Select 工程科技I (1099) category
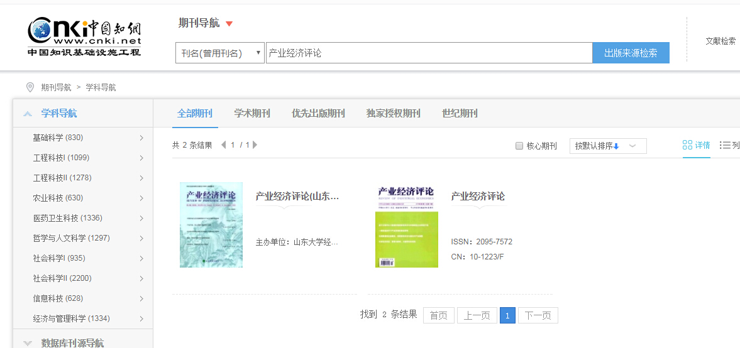 tap(61, 158)
